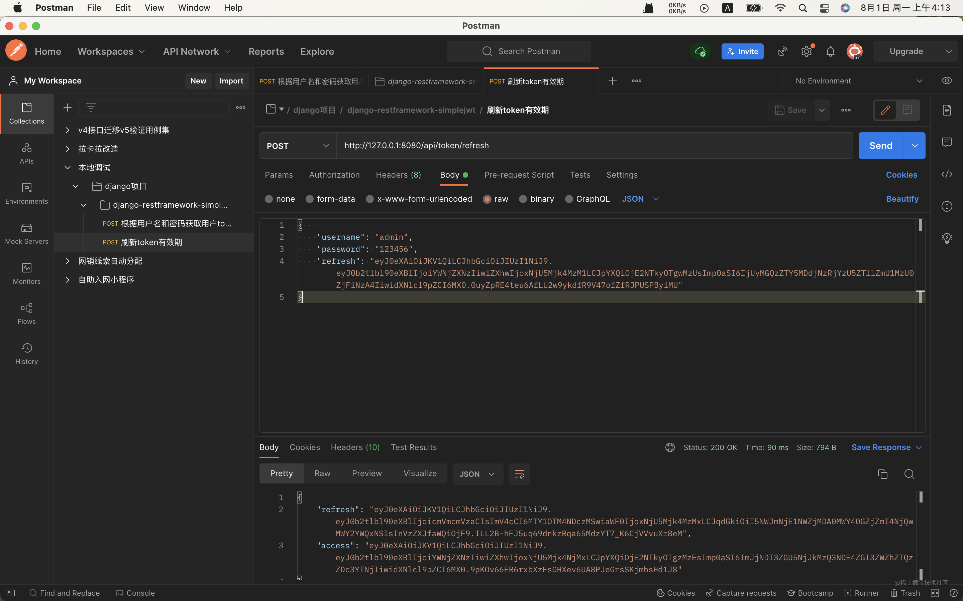This screenshot has width=963, height=601.
Task: Open the Monitors sidebar panel
Action: (27, 274)
